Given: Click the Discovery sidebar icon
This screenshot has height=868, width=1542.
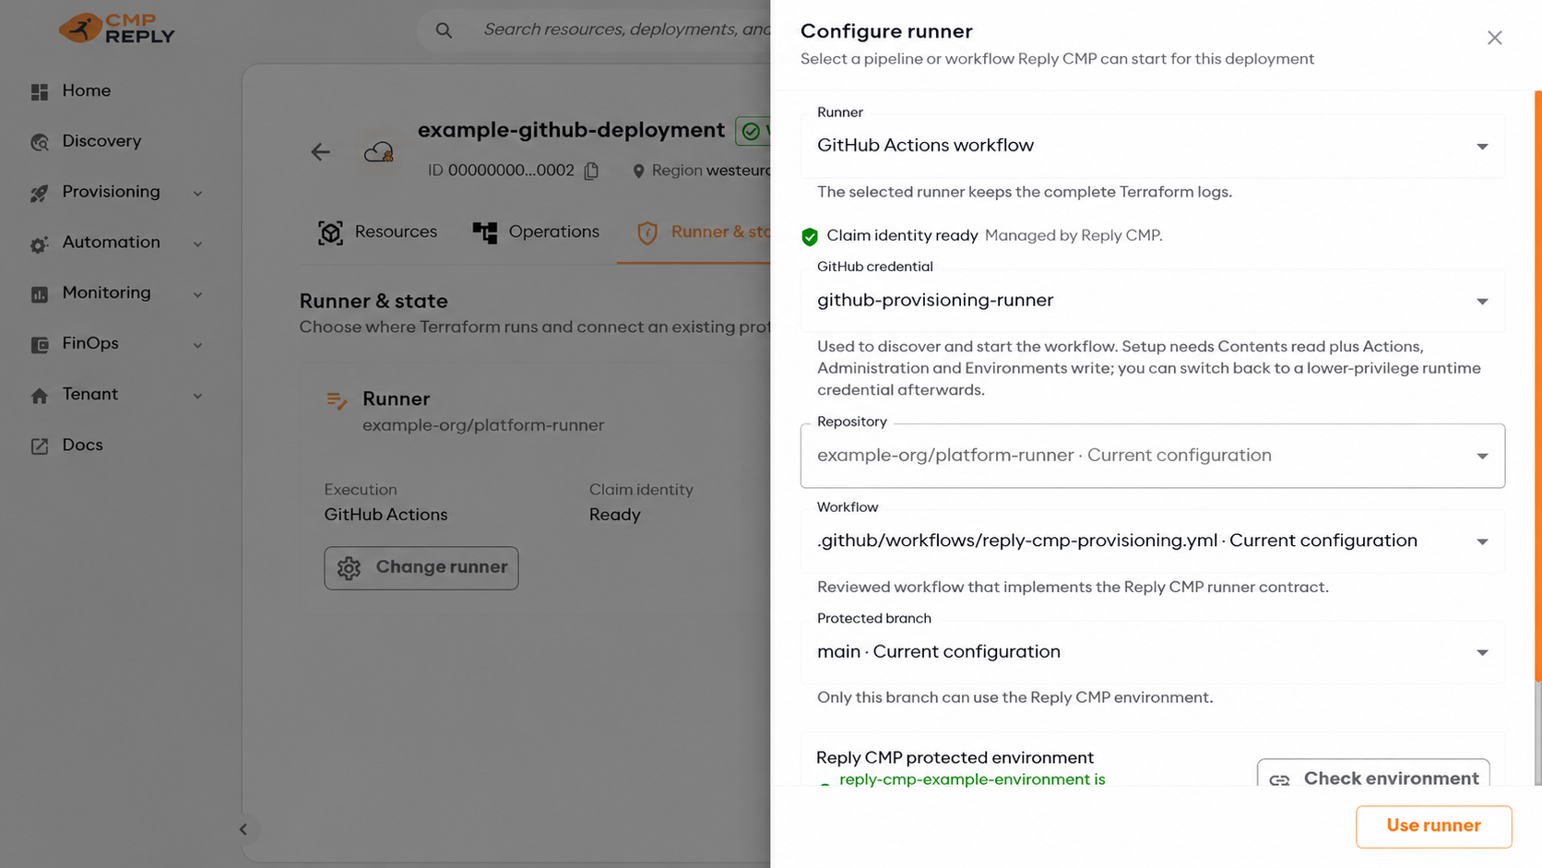Looking at the screenshot, I should pos(40,142).
